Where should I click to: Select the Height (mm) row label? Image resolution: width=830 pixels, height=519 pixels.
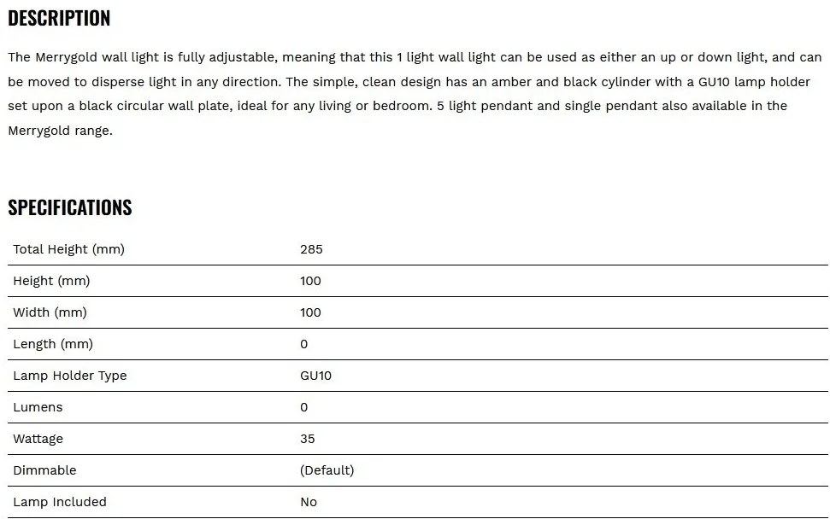click(51, 281)
